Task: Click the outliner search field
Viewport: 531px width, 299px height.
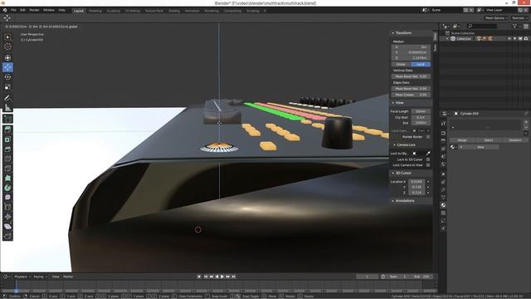Action: (481, 26)
